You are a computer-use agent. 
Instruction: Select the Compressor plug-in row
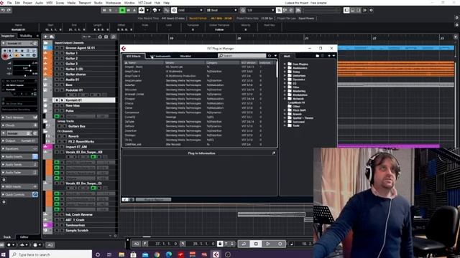pos(200,113)
